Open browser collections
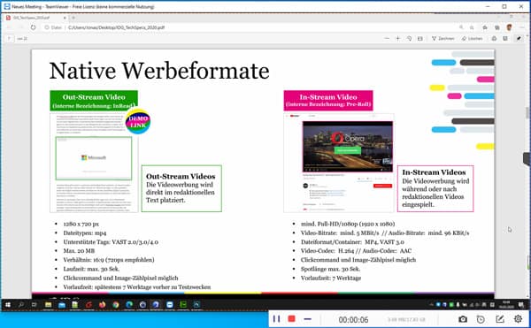The image size is (531, 328). pyautogui.click(x=496, y=27)
